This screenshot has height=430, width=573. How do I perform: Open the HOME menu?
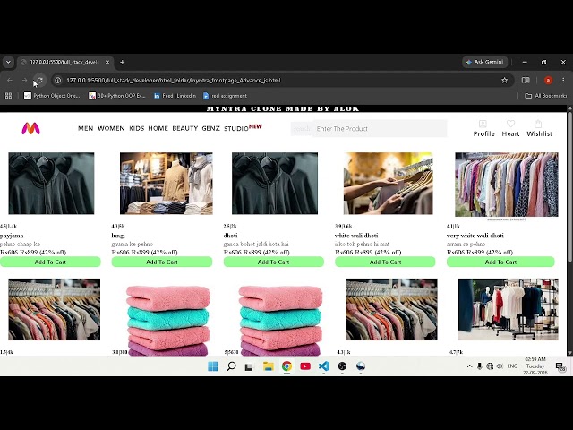coord(158,128)
